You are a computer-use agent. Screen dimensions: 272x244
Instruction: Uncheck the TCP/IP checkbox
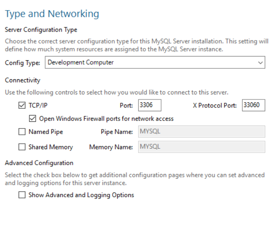point(22,106)
